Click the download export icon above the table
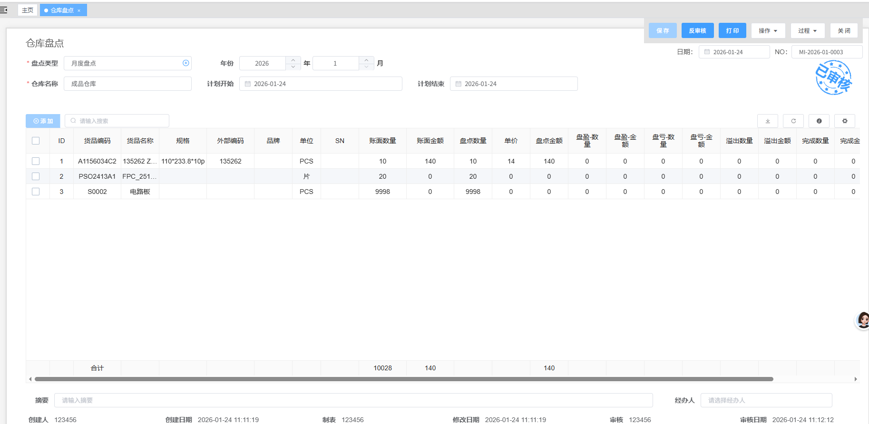869x424 pixels. pyautogui.click(x=767, y=121)
